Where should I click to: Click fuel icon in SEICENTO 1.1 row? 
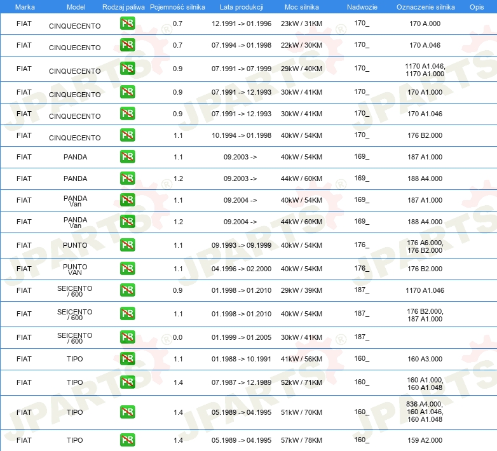point(127,314)
